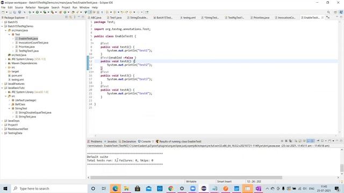This screenshot has height=193, width=344.
Task: Open the Debug button dropdown arrow
Action: (x=33, y=12)
